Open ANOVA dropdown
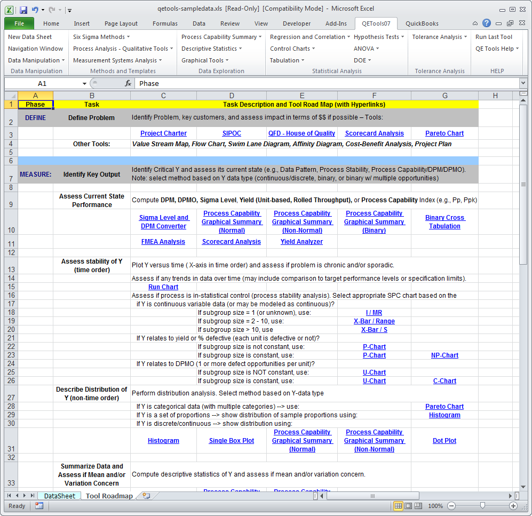Image resolution: width=532 pixels, height=516 pixels. (366, 49)
